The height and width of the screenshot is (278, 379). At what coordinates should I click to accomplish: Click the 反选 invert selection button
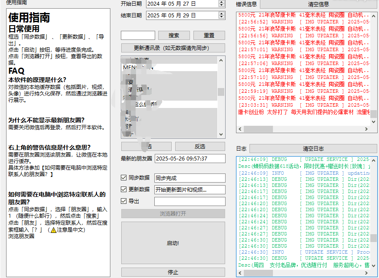coord(199,146)
